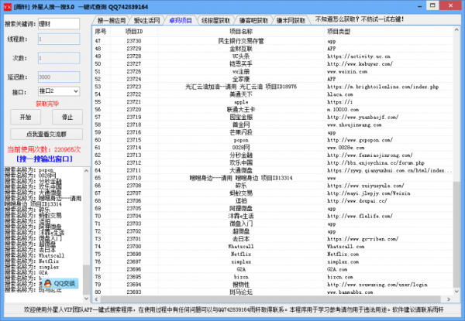Click the URL http://www.flelife.com/

click(x=360, y=216)
